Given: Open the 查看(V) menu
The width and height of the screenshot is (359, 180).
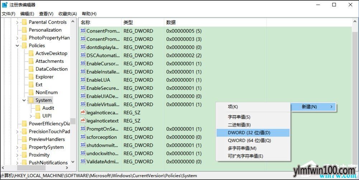Looking at the screenshot, I should pos(46,14).
